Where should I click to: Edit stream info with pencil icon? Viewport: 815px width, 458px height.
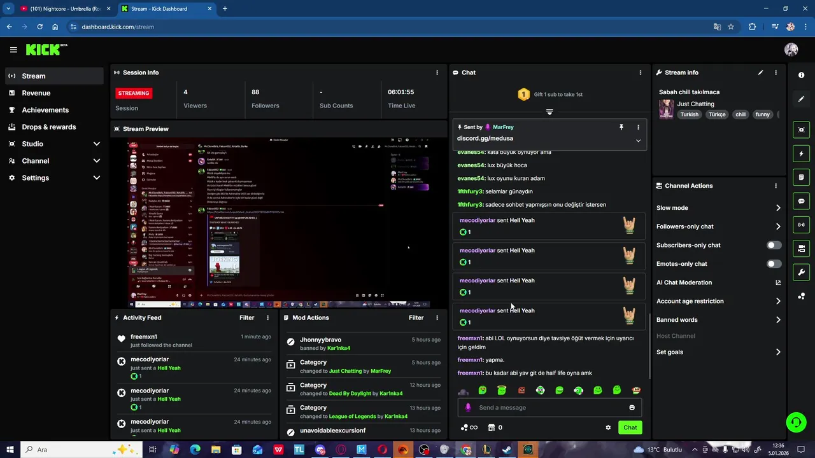coord(760,73)
